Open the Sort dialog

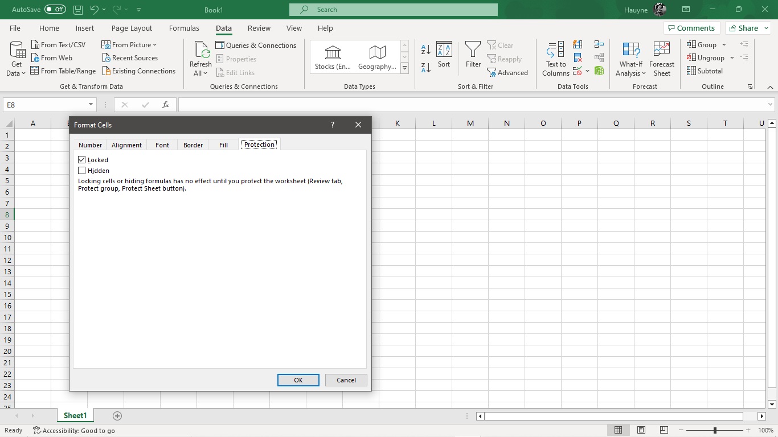coord(444,55)
